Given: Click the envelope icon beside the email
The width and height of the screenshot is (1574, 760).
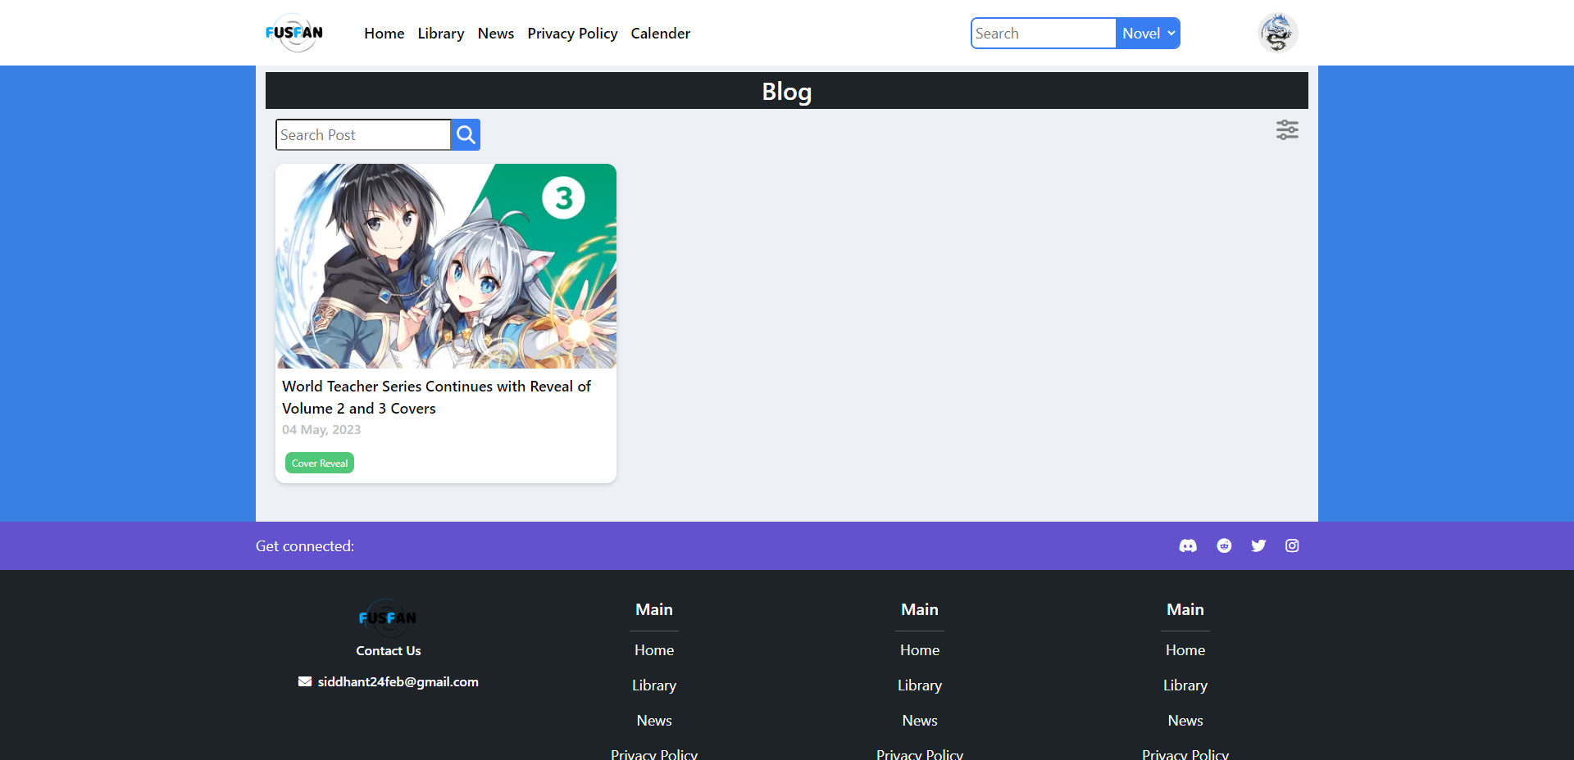Looking at the screenshot, I should click(x=305, y=681).
